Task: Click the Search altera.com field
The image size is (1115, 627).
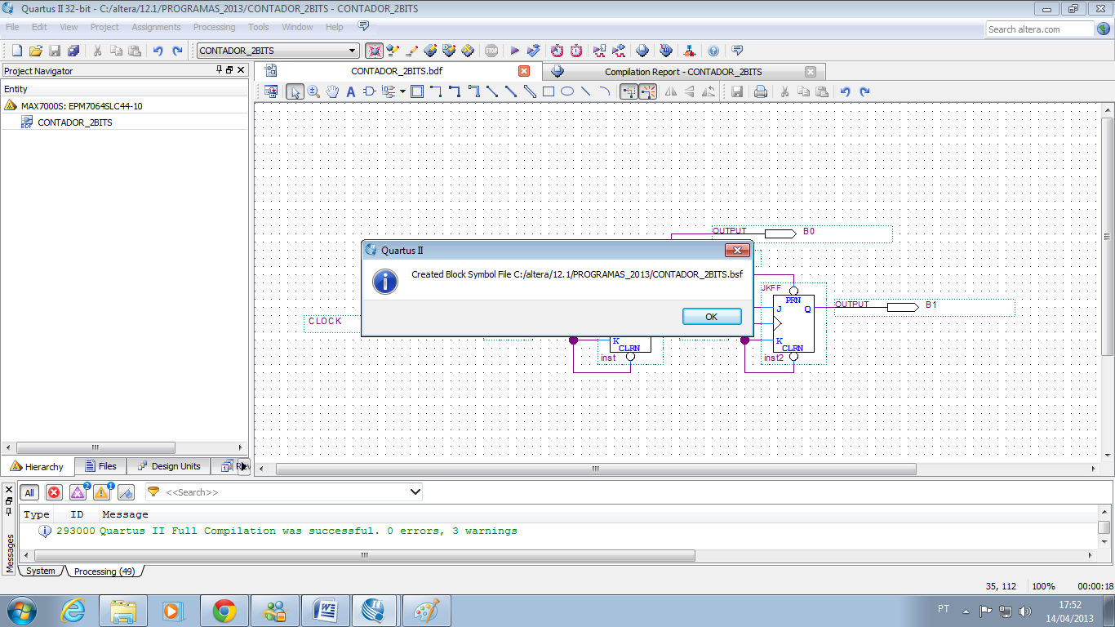Action: [x=1039, y=29]
